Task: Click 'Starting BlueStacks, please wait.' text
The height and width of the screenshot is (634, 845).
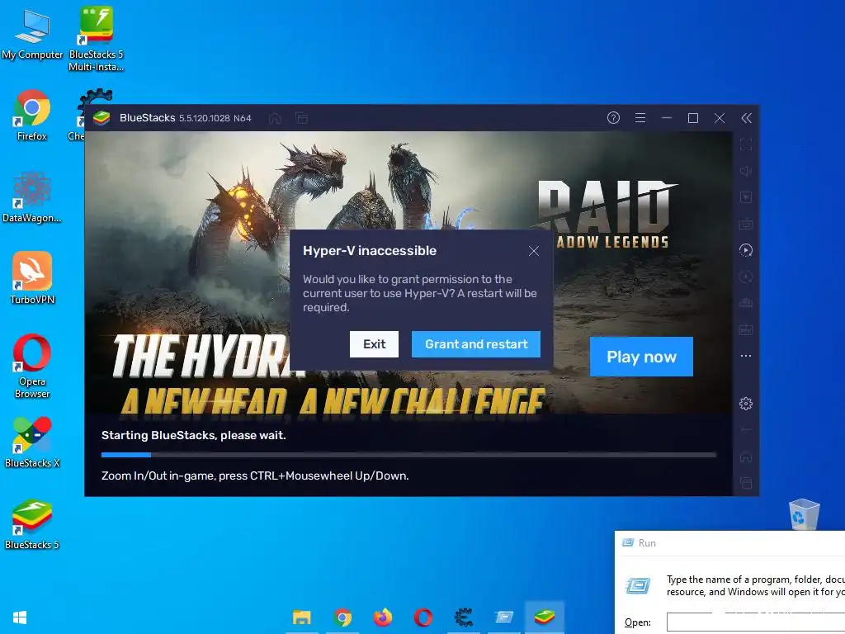Action: tap(193, 435)
